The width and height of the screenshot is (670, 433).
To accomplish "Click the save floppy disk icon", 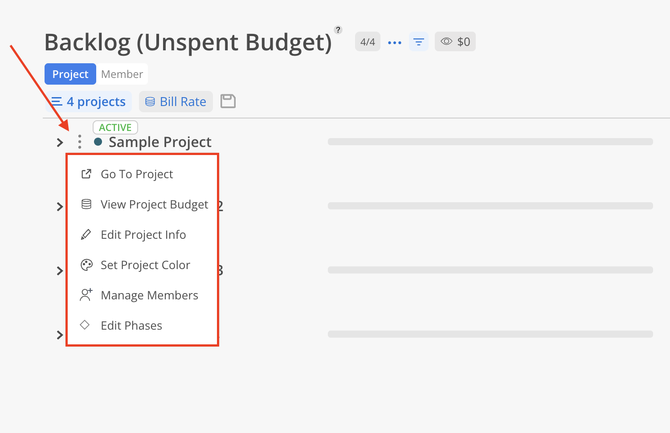I will pos(228,102).
